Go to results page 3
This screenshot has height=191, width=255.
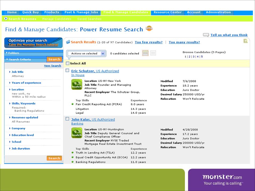click(x=194, y=57)
